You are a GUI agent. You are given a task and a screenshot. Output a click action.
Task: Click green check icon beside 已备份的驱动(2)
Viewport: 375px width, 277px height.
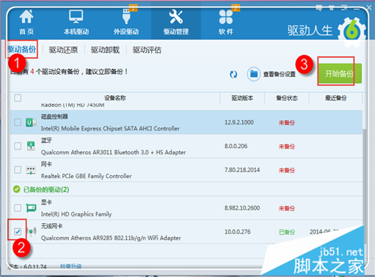16,189
